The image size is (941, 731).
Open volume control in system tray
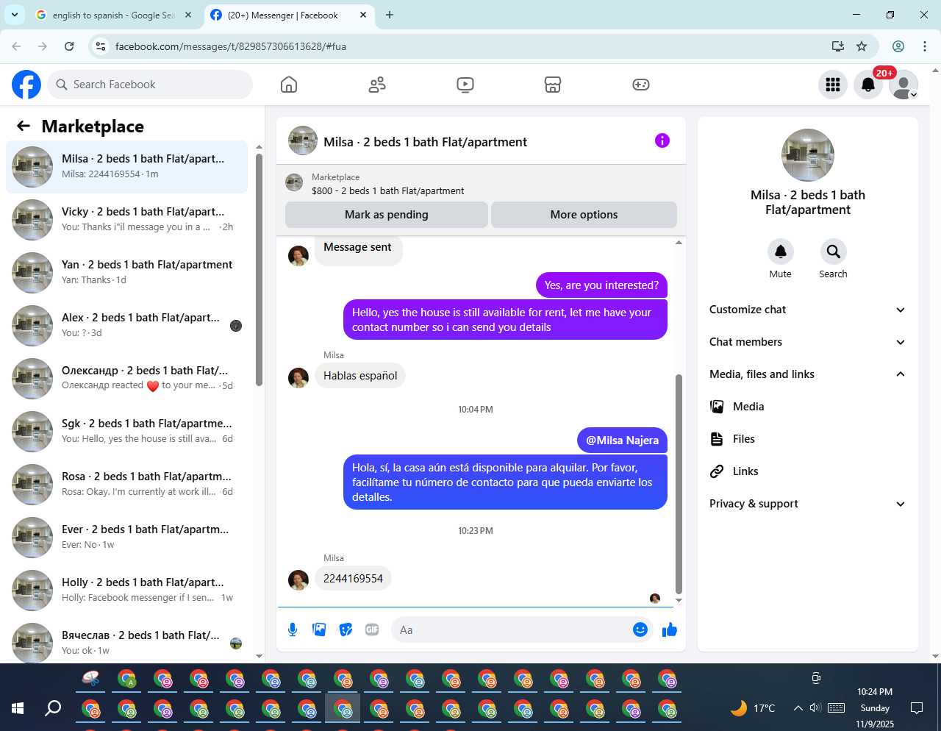tap(815, 708)
